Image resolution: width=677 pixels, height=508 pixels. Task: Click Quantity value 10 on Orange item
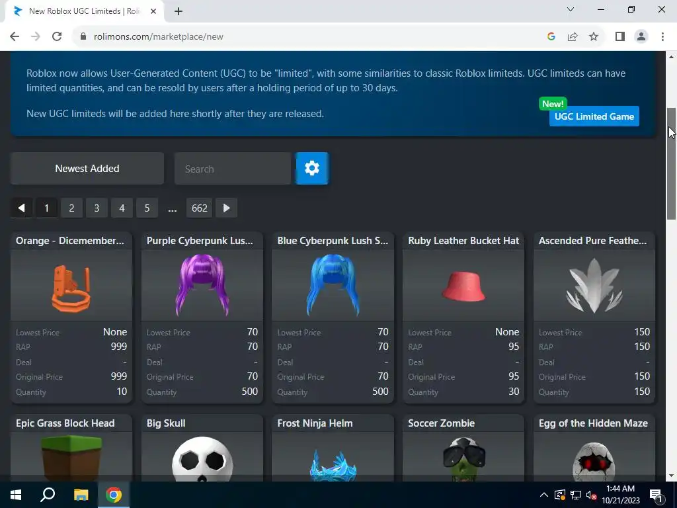(x=122, y=392)
